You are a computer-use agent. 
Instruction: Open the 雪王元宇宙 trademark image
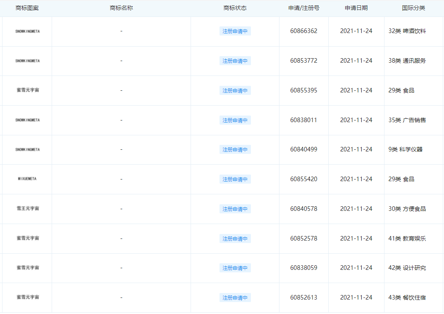click(x=28, y=209)
